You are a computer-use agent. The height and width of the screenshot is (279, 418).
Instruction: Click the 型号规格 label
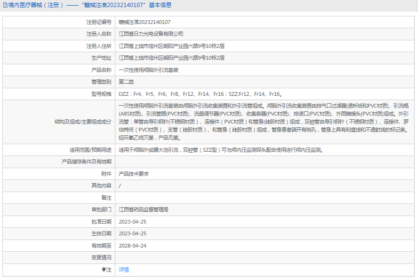(x=101, y=94)
